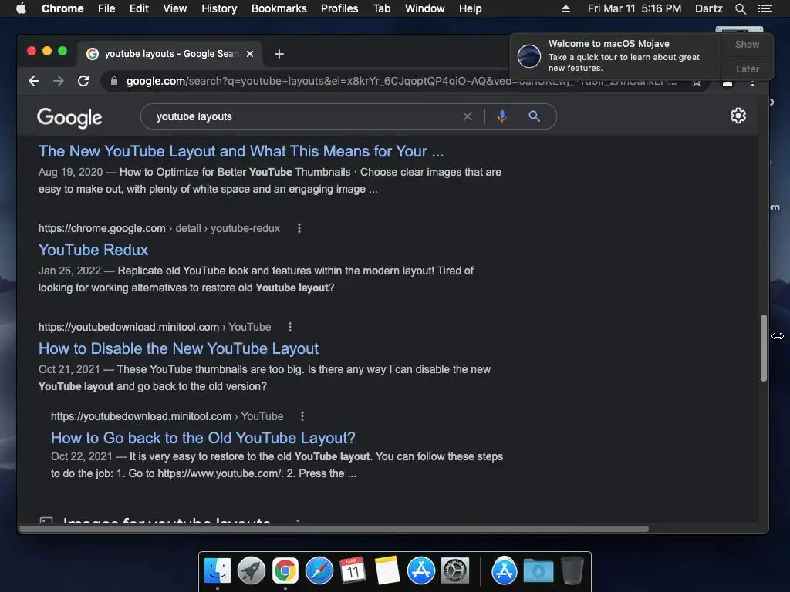The image size is (790, 592).
Task: Clear the search box with the X icon
Action: 468,117
